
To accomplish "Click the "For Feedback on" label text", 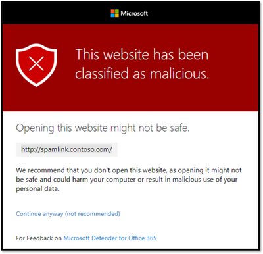I will (39, 238).
